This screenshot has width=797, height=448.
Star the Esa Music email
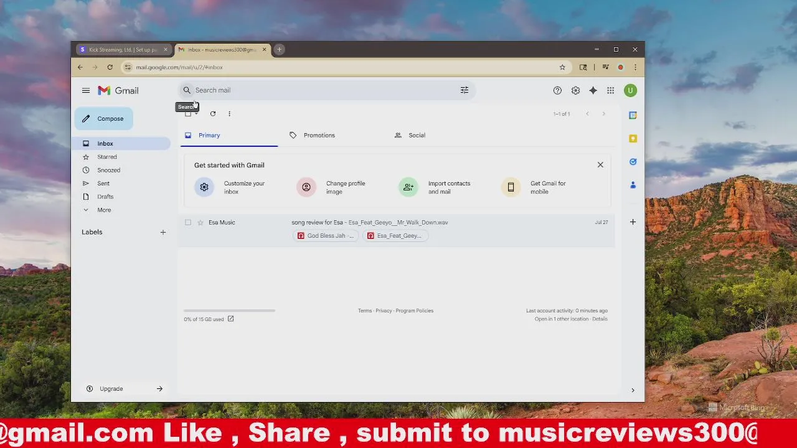tap(200, 223)
